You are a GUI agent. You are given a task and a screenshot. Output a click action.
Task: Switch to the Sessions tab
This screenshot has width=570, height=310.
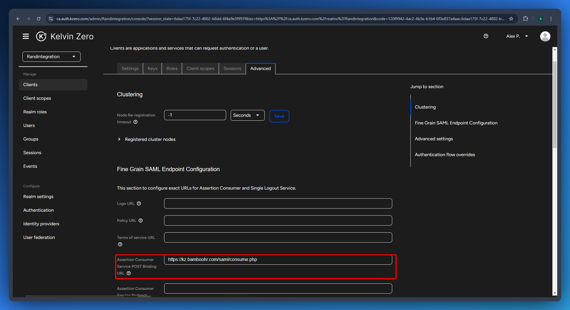click(x=232, y=69)
